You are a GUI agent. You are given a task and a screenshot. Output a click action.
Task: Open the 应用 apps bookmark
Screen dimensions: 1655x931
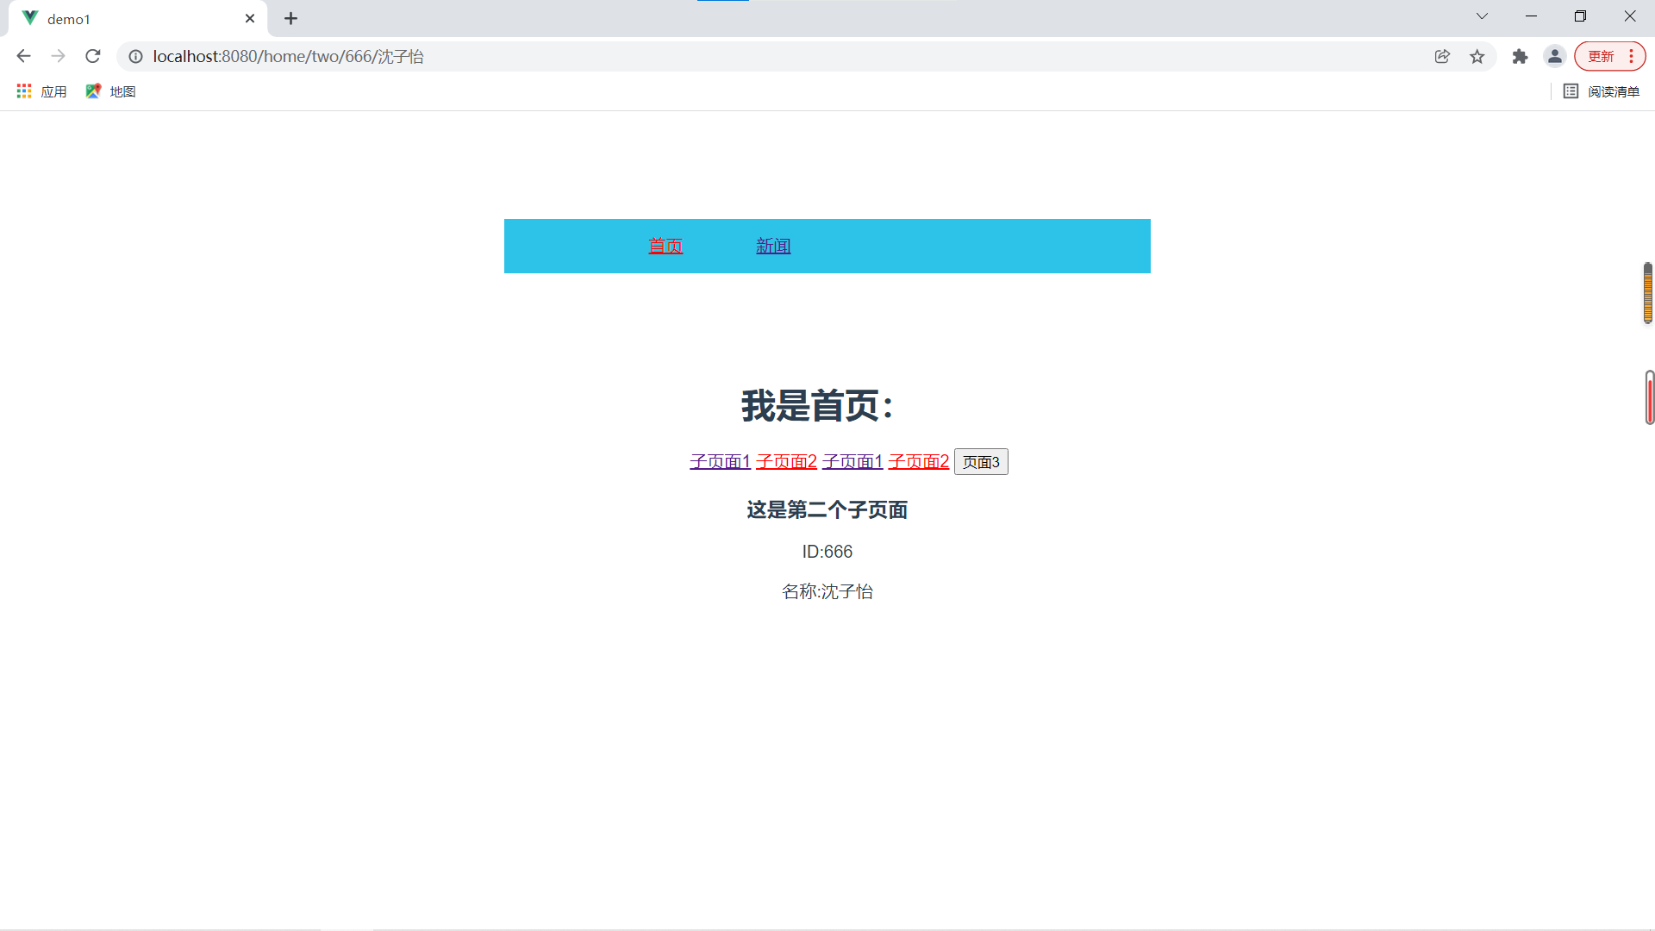(x=41, y=91)
